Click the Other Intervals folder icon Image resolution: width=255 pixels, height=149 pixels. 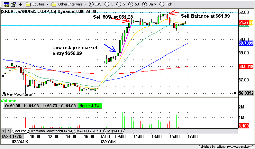(54, 5)
